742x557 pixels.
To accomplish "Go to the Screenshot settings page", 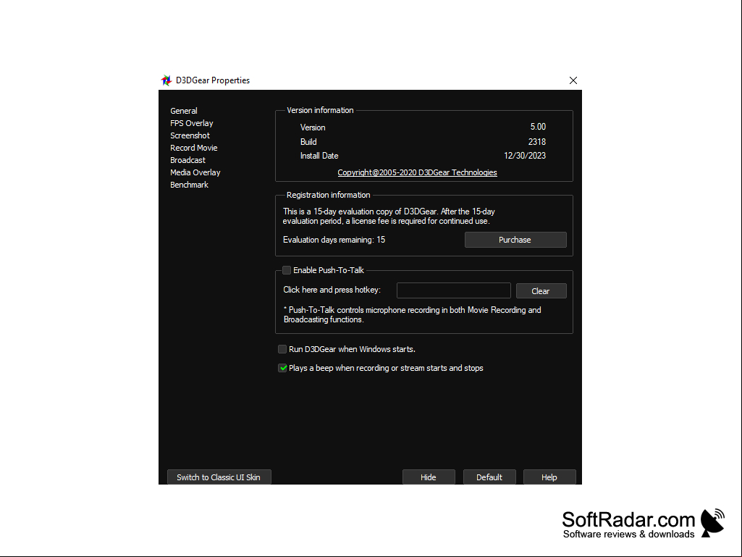I will (190, 135).
